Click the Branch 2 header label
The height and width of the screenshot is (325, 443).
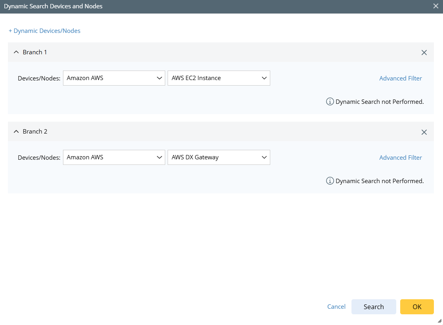[35, 132]
